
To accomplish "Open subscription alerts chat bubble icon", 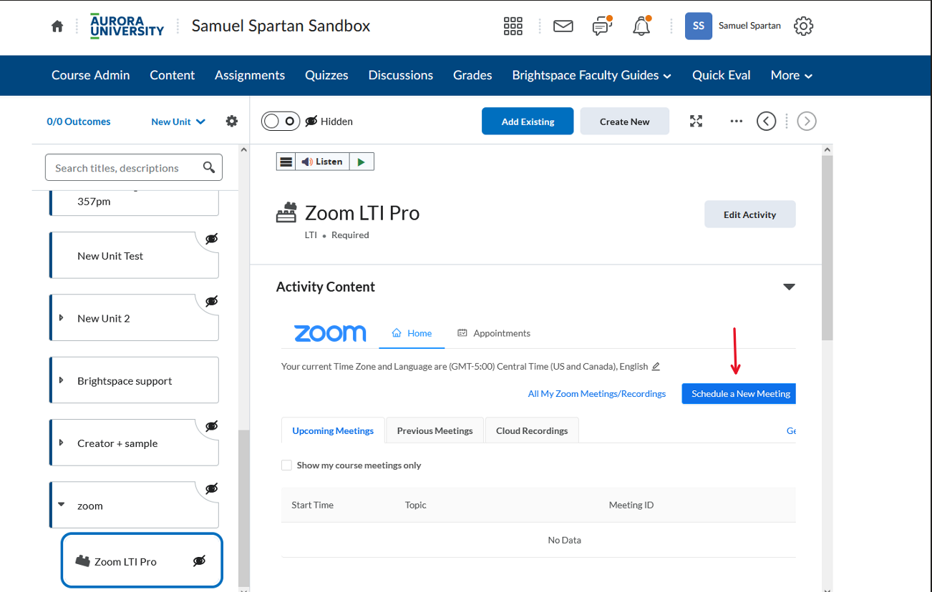I will tap(602, 26).
